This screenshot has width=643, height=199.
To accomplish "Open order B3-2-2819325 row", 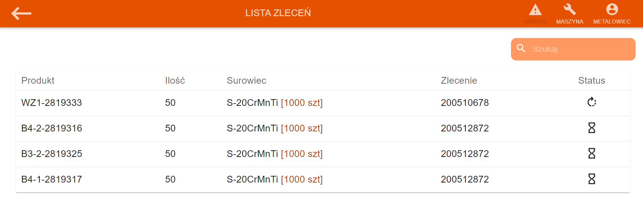I will pos(52,154).
